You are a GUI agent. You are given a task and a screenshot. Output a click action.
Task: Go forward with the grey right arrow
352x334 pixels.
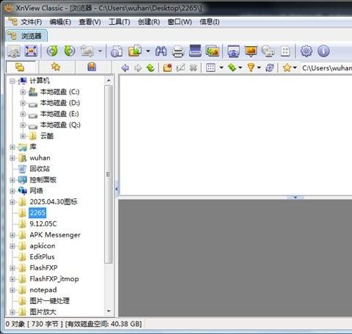tap(138, 67)
